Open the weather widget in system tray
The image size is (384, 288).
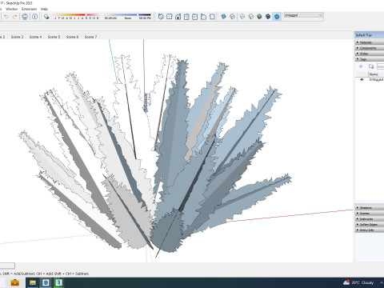tap(358, 282)
